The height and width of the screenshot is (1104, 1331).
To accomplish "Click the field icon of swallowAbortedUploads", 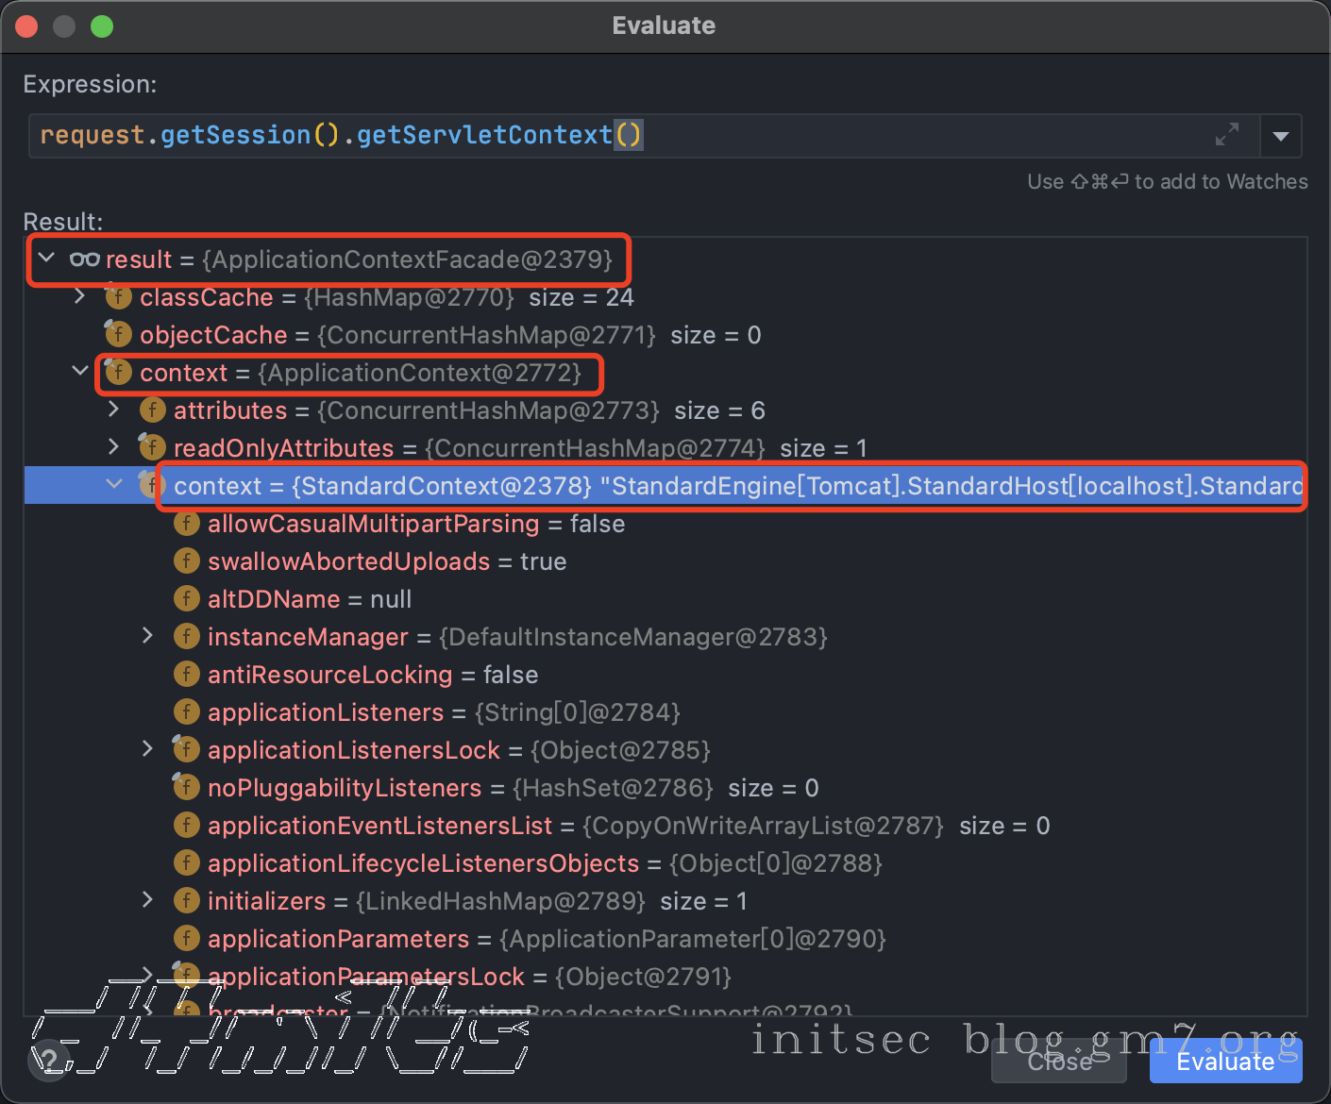I will coord(187,561).
